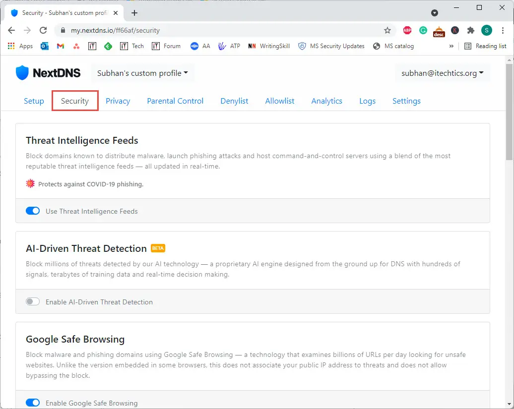
Task: Go back to the previous page
Action: (x=11, y=30)
